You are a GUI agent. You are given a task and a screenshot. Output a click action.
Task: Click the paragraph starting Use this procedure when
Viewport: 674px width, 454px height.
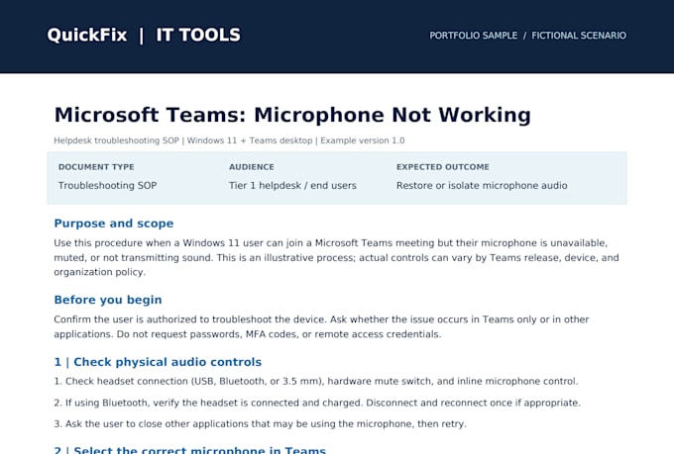click(x=337, y=257)
